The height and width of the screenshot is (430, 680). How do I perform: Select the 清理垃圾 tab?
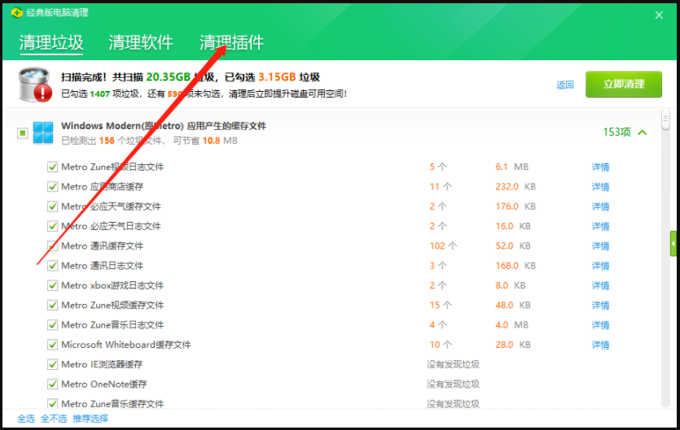(x=51, y=43)
